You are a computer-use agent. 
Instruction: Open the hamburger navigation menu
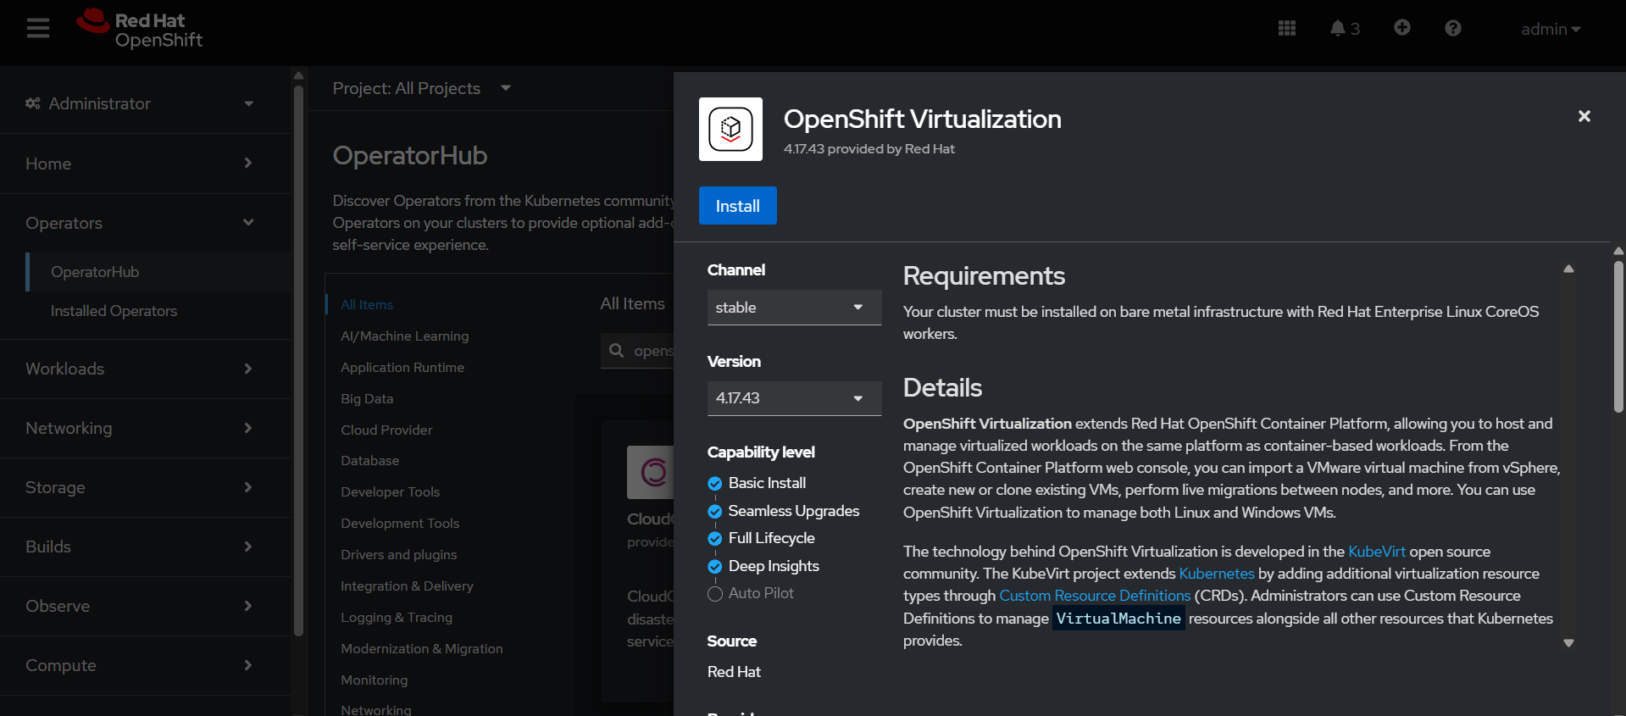(x=38, y=29)
